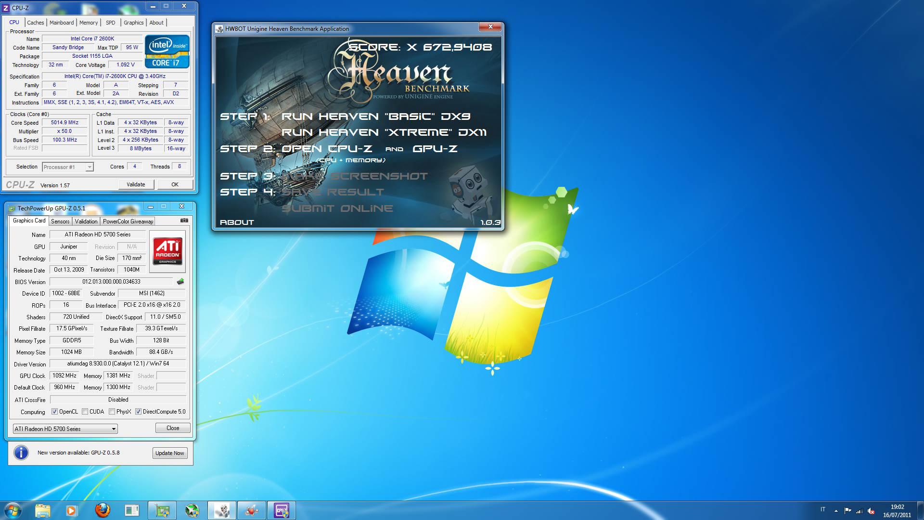
Task: Click the pinned window-list icon after Firefox
Action: tap(131, 510)
